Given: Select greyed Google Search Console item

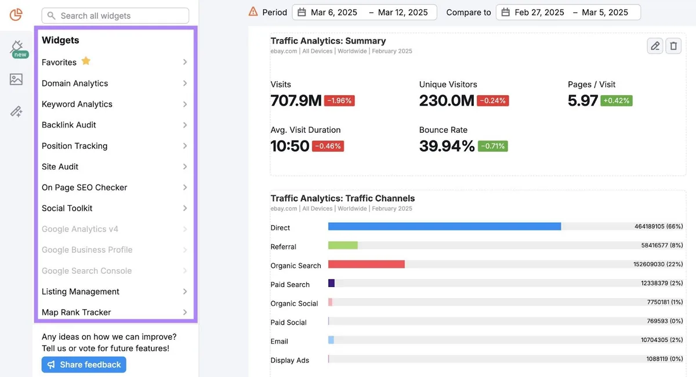Looking at the screenshot, I should [x=86, y=271].
